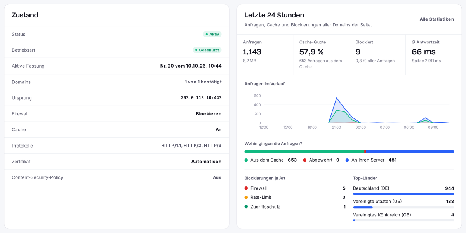Click the "Vereinigtes Königreich (GB)" country label
The width and height of the screenshot is (466, 233).
[x=382, y=215]
